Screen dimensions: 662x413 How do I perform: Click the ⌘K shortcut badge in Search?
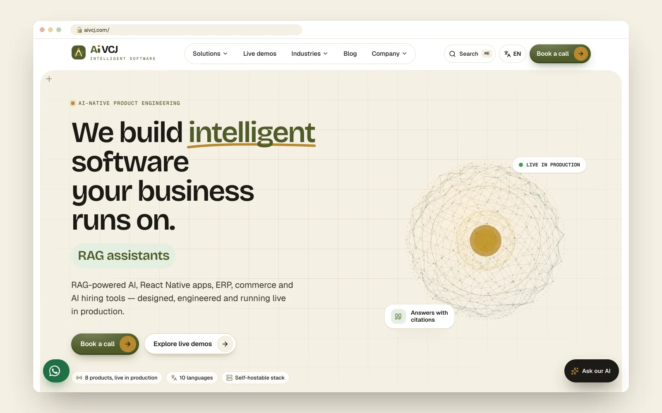coord(487,54)
